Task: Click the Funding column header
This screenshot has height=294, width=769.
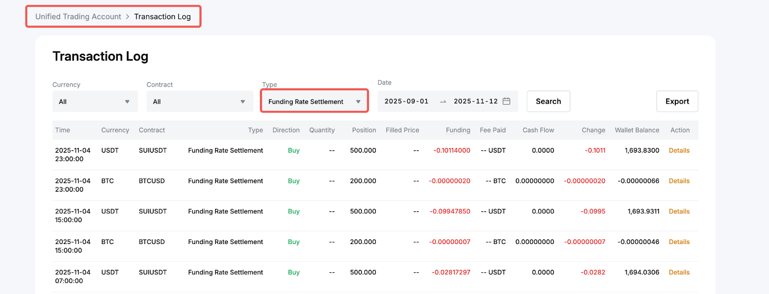Action: 458,130
